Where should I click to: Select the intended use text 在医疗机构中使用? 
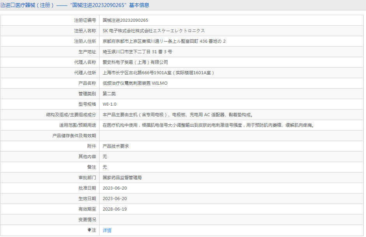click(209, 125)
